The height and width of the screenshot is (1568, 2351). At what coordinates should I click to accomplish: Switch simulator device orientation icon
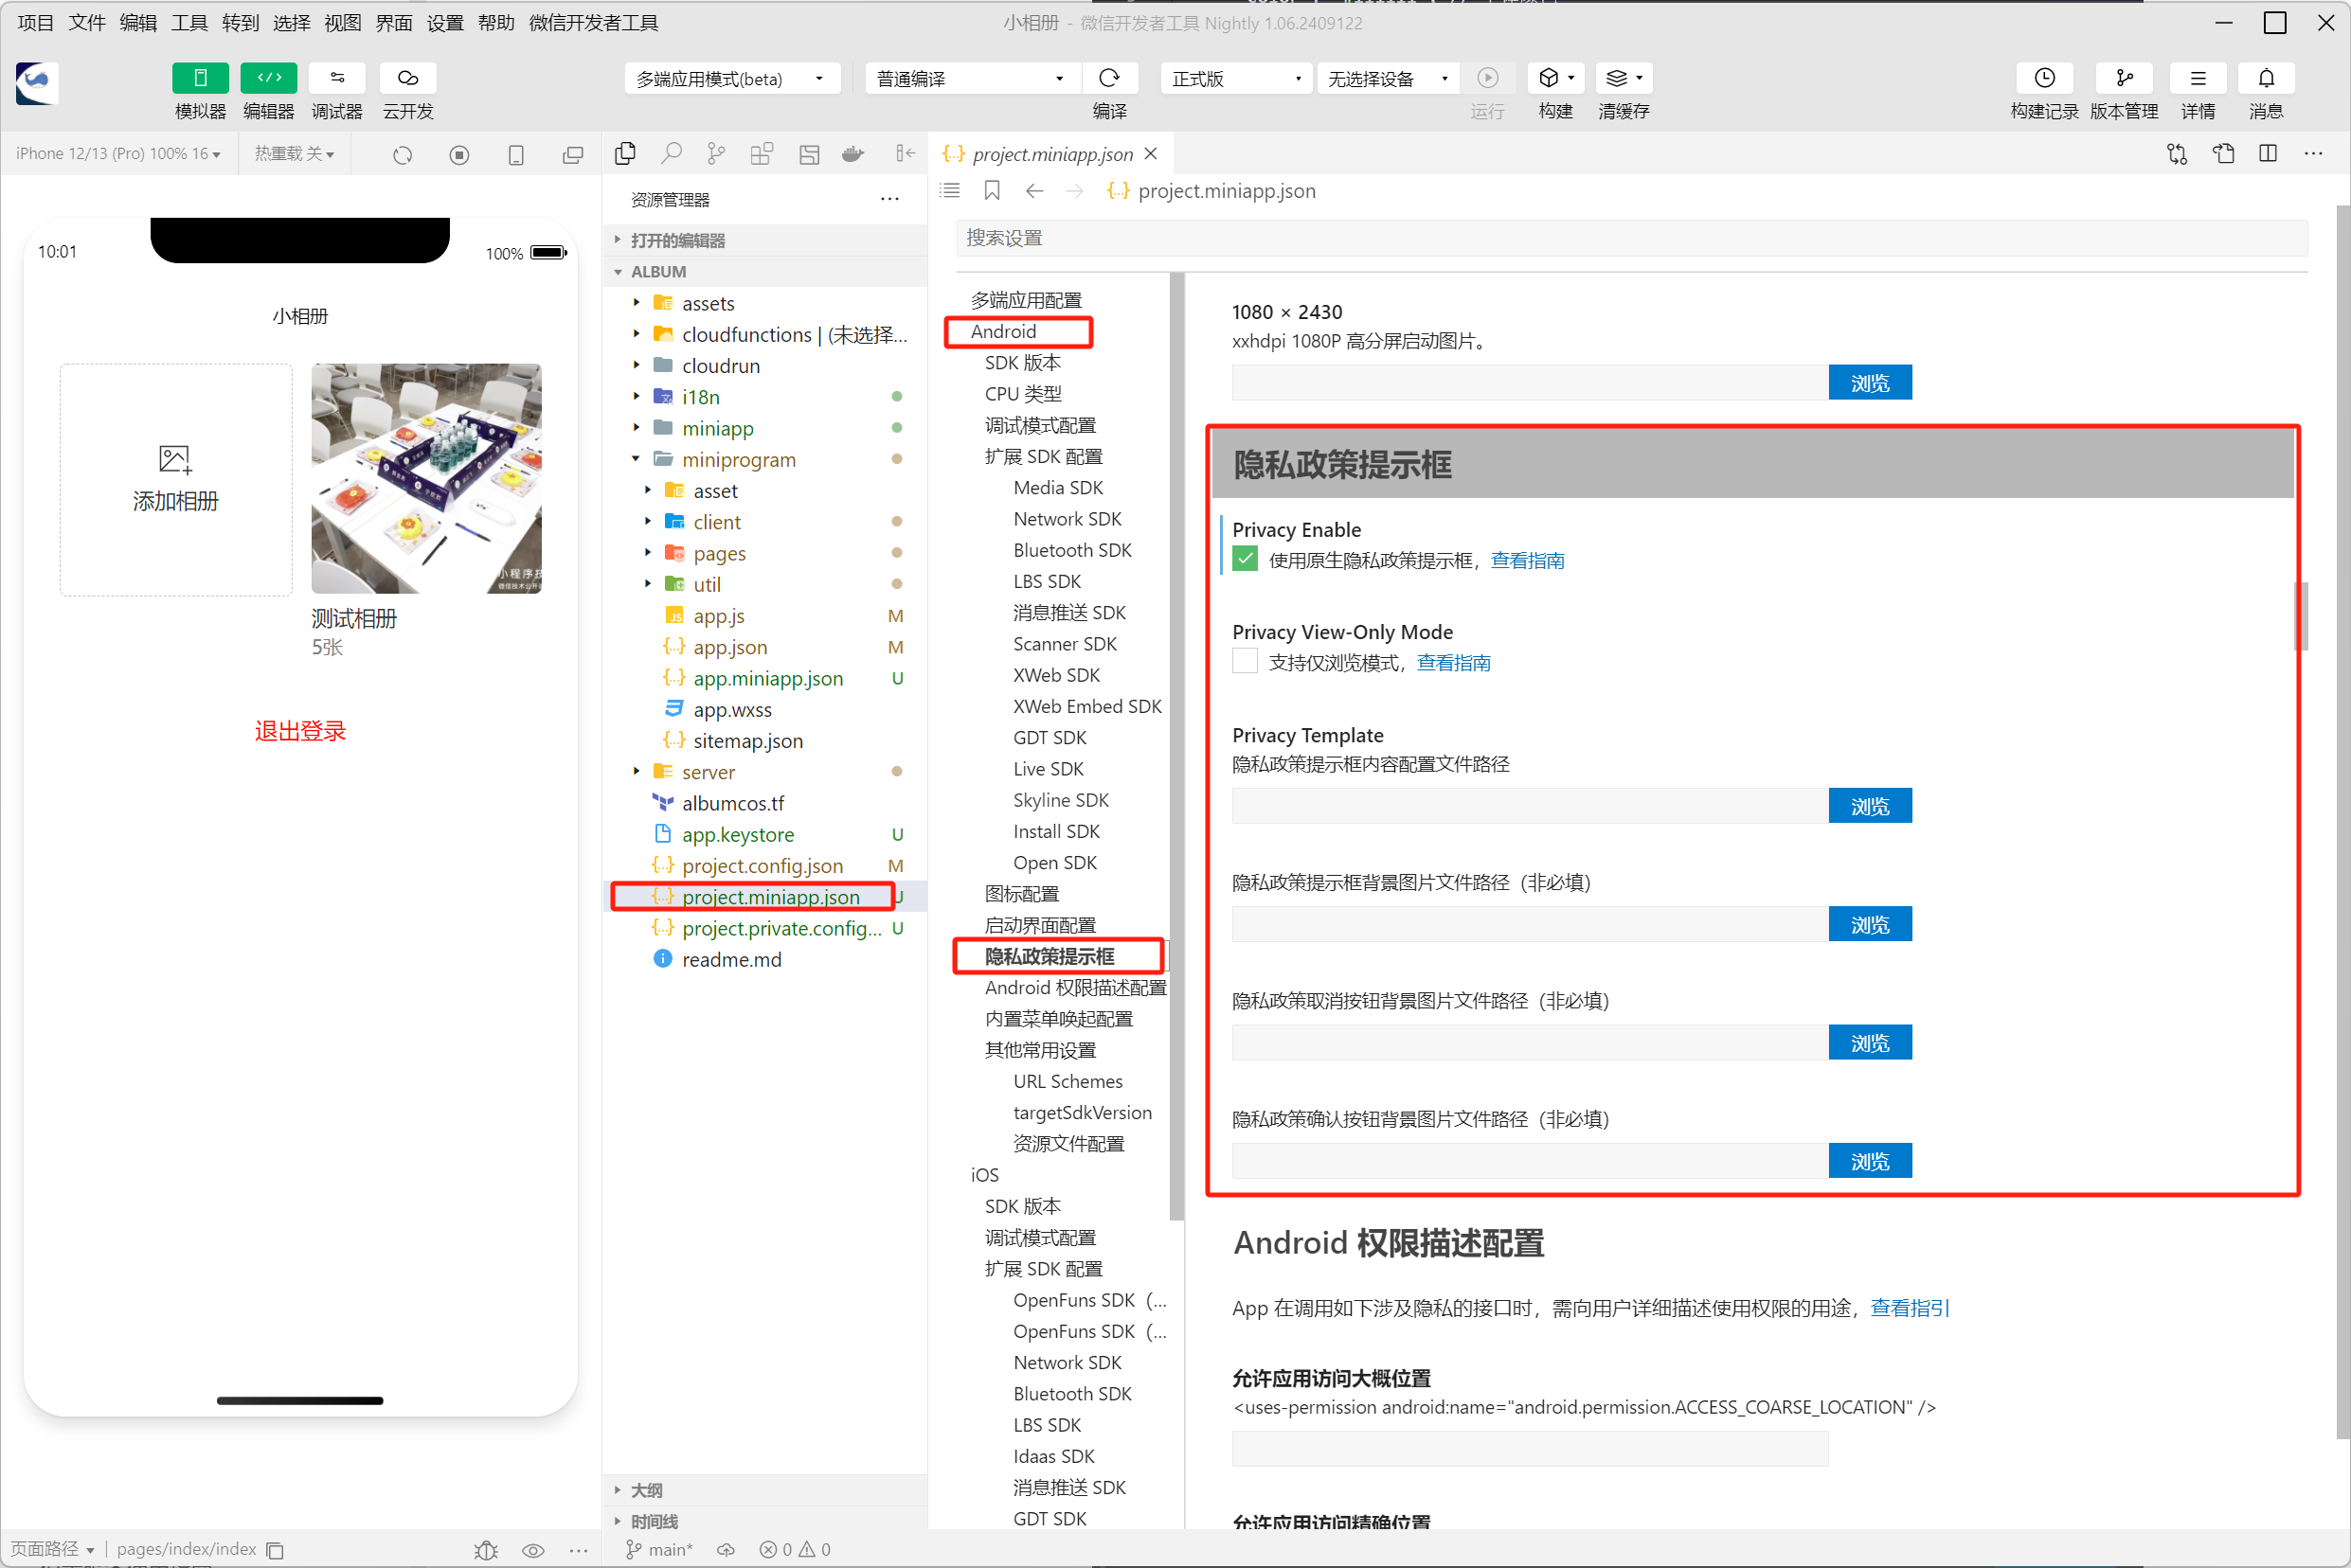coord(516,155)
